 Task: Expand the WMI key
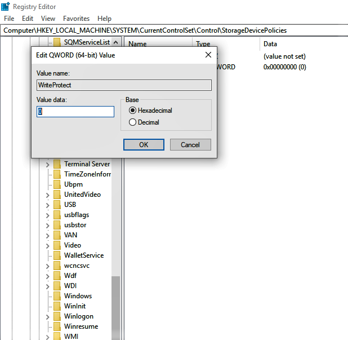[48, 337]
